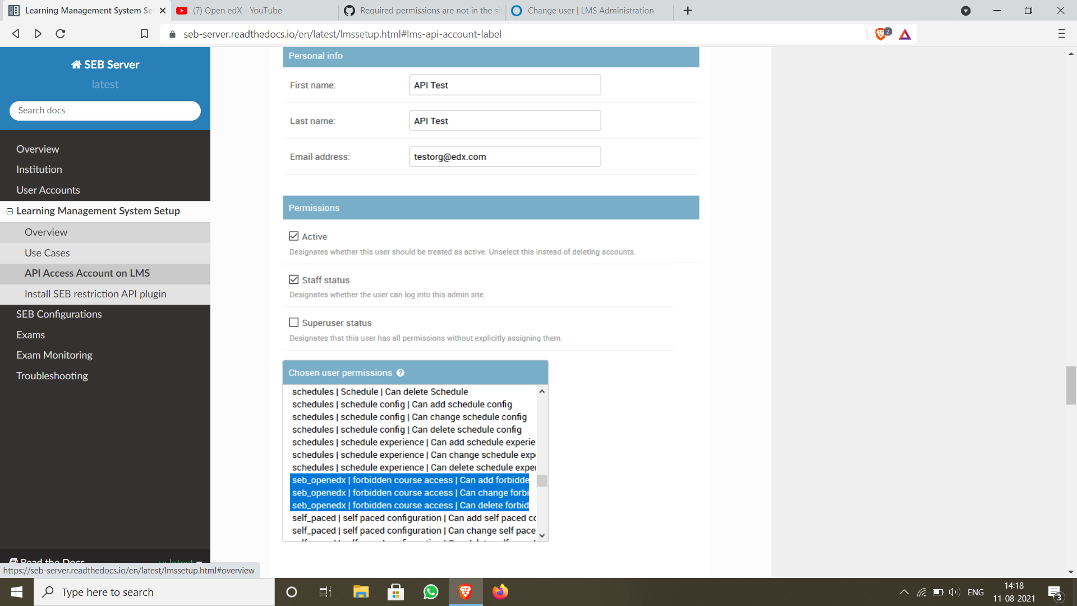Open the v: latest version selector
This screenshot has width=1077, height=606.
point(177,563)
